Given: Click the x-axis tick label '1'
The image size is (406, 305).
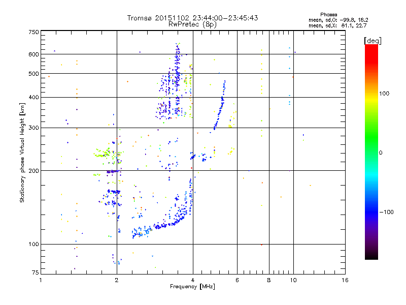Looking at the screenshot, I should pos(41,280).
